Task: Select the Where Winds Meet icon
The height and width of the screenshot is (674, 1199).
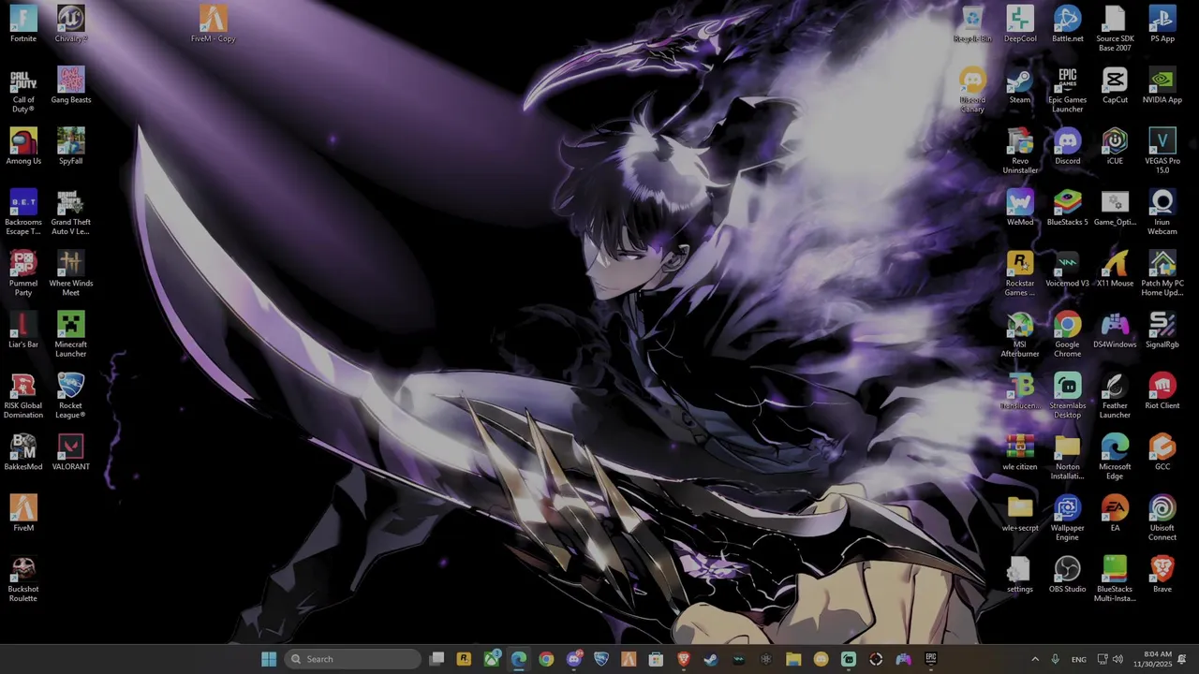Action: (71, 273)
